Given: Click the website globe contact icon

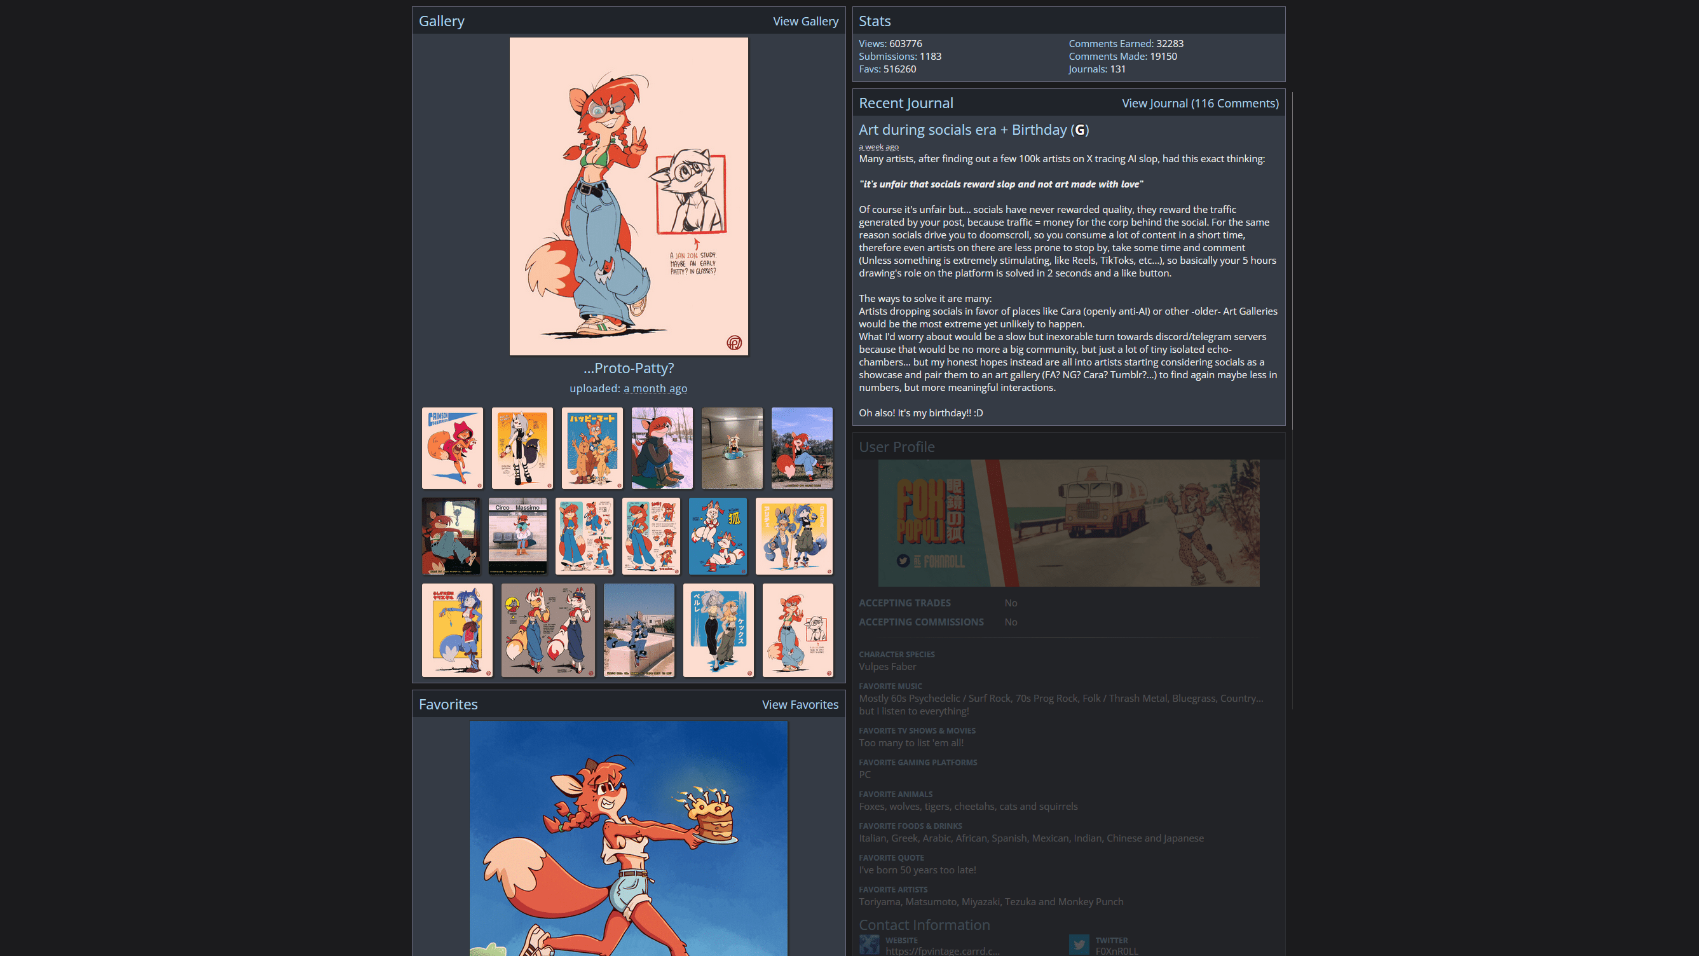Looking at the screenshot, I should 870,945.
